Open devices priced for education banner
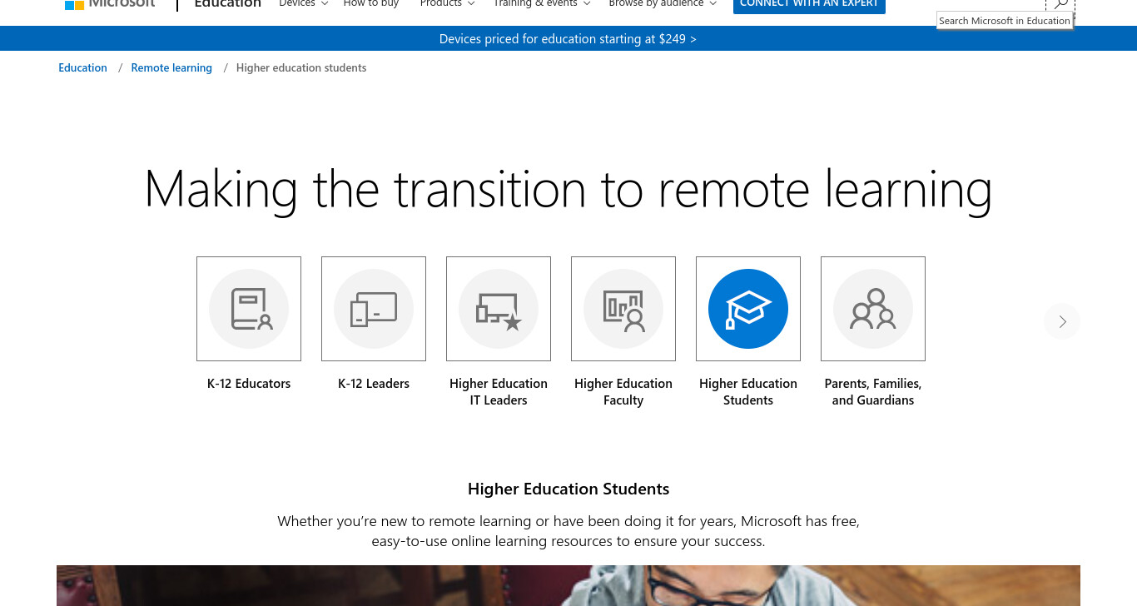 point(568,38)
